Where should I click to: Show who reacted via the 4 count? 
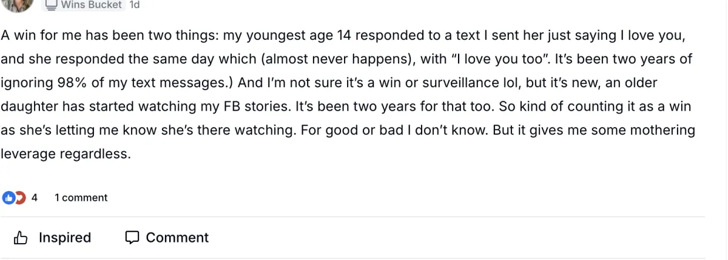(x=35, y=198)
